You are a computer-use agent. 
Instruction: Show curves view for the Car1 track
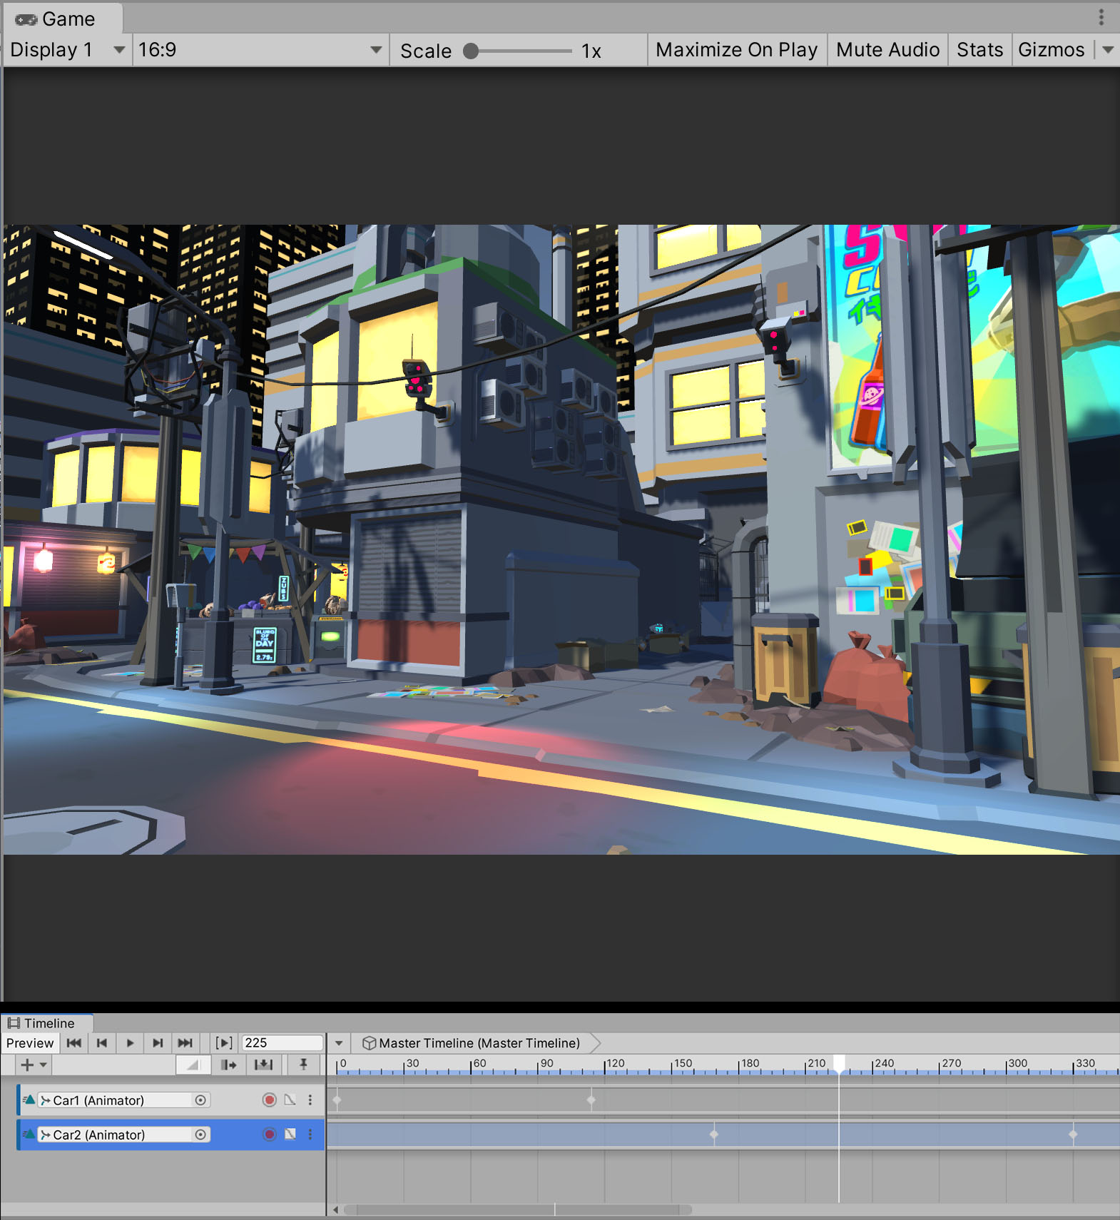coord(290,1100)
